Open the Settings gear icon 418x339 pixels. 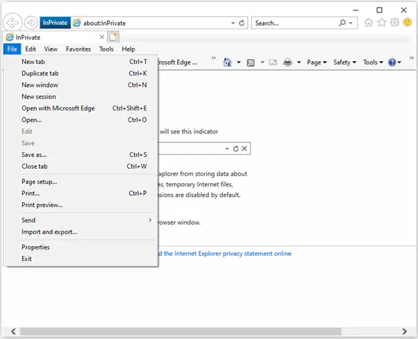394,22
